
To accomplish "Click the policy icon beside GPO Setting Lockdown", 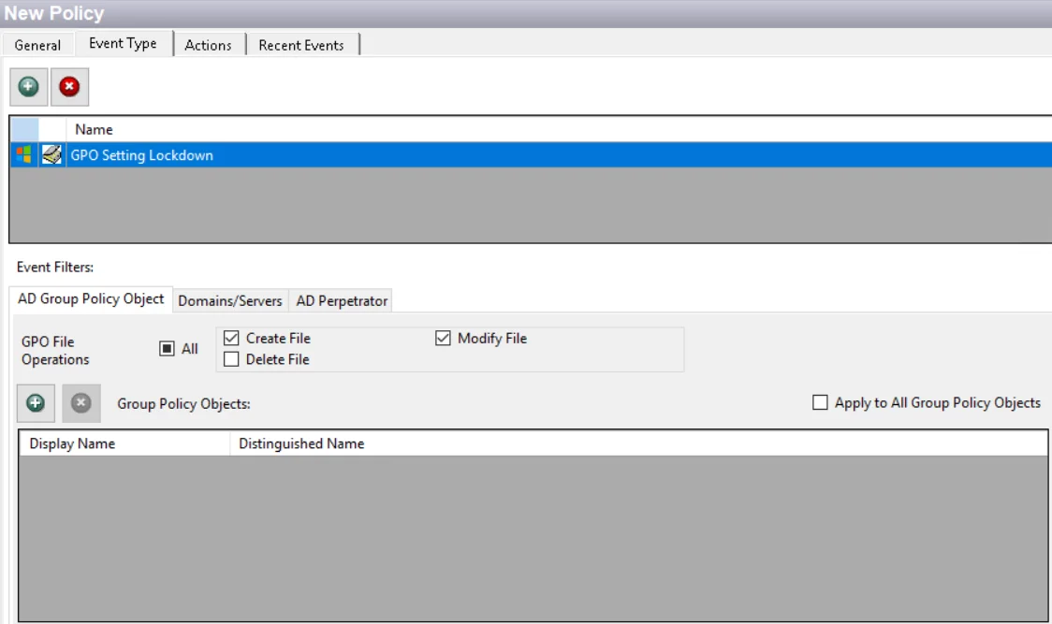I will (51, 155).
